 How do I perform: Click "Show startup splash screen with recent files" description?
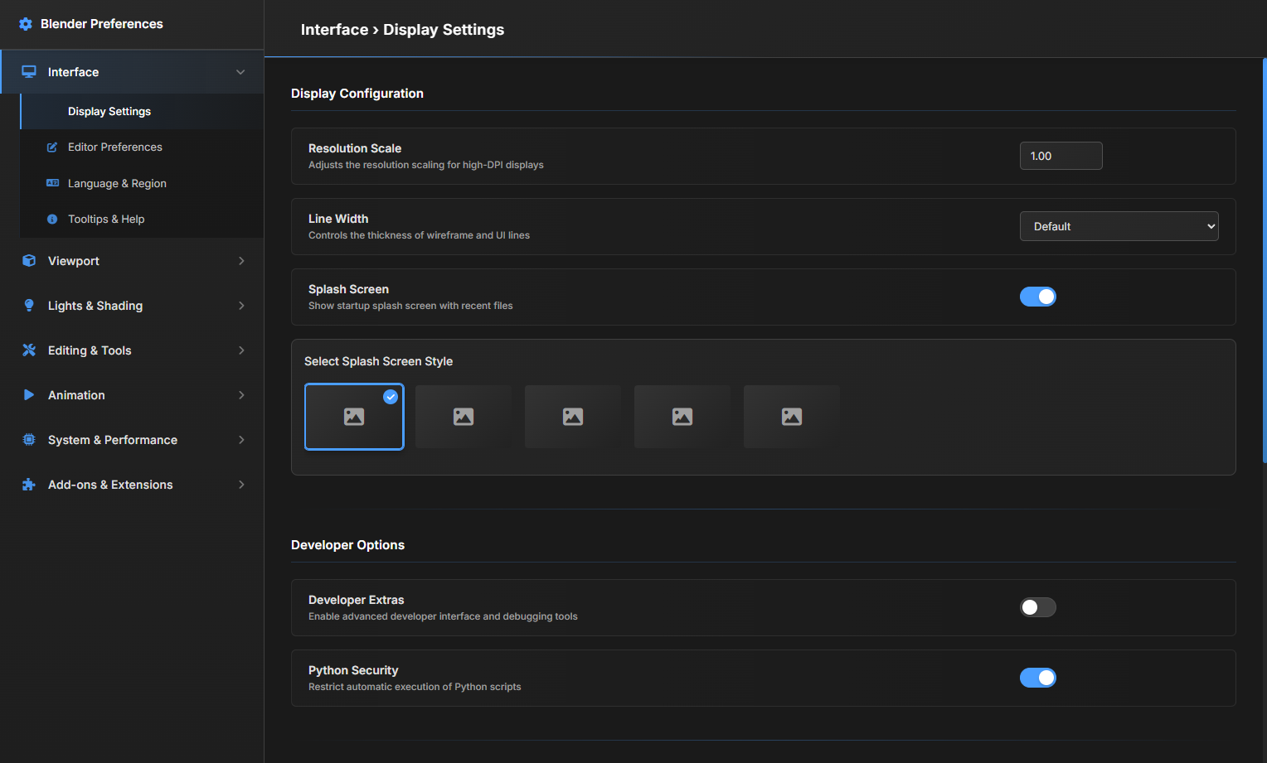(410, 306)
